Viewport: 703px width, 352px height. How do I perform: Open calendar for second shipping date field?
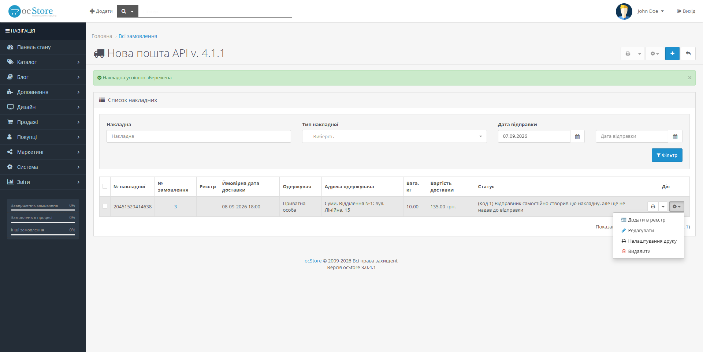tap(675, 136)
